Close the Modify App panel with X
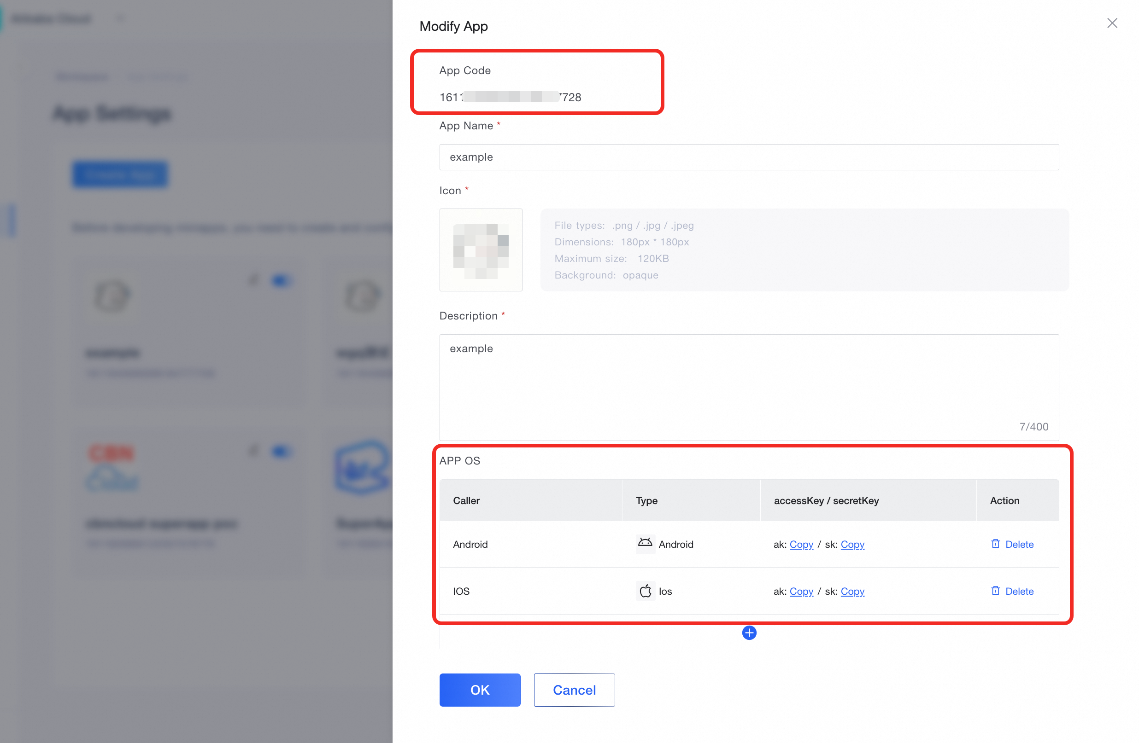1139x743 pixels. click(x=1112, y=23)
